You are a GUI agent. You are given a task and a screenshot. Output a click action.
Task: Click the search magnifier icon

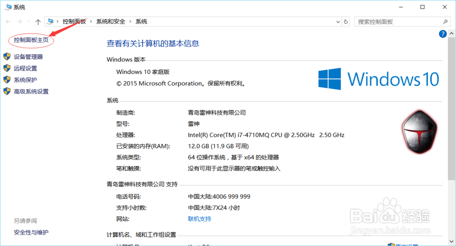(445, 22)
